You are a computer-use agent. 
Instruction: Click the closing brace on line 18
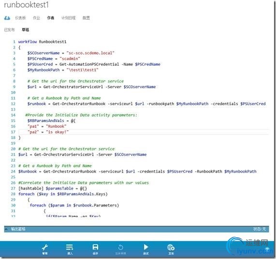click(19, 137)
